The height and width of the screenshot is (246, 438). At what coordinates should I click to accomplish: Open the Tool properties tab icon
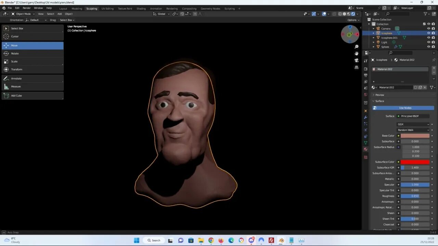click(365, 60)
